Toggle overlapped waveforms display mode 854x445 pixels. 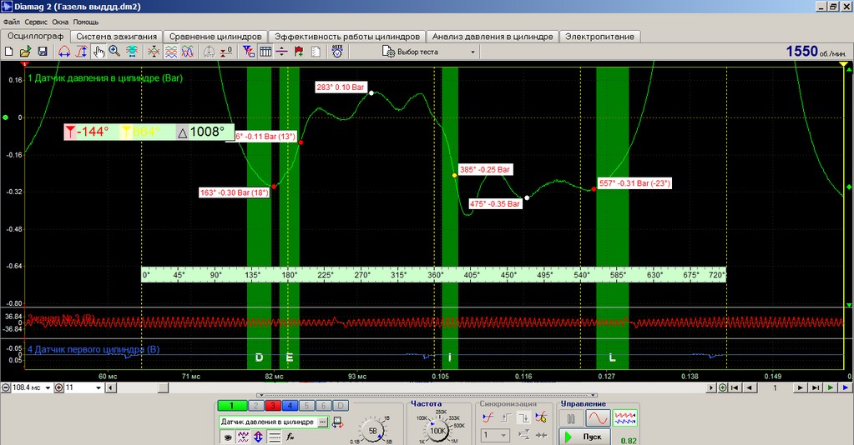[187, 52]
